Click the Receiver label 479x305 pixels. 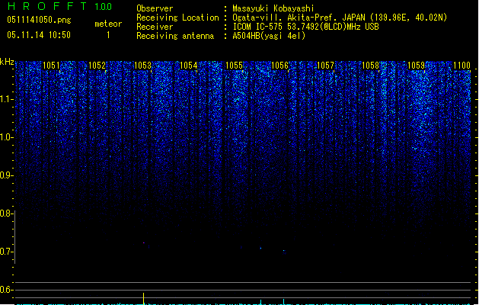pos(155,27)
